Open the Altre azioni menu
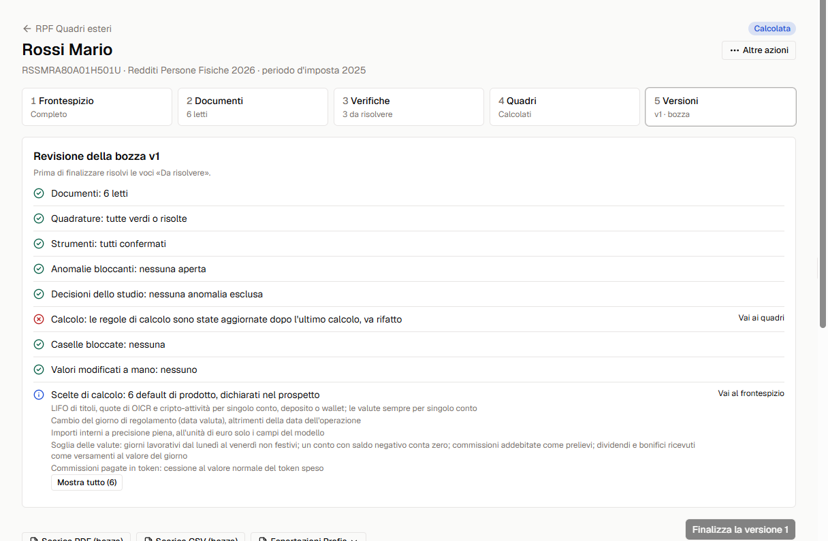828x541 pixels. pos(759,50)
